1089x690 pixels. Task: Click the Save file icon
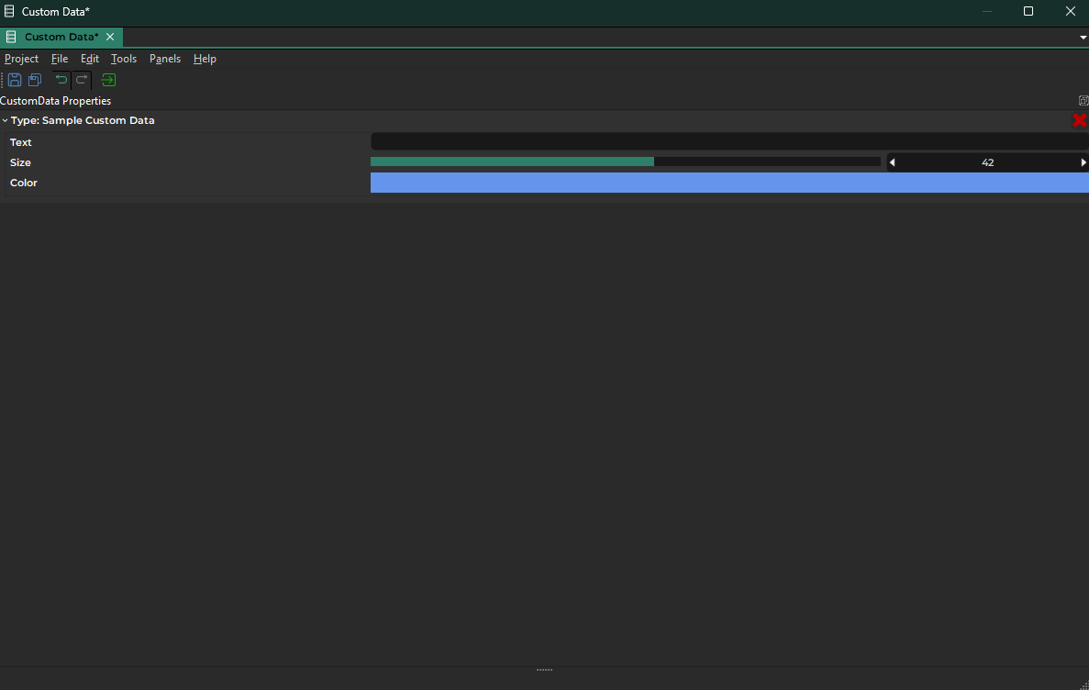point(14,80)
